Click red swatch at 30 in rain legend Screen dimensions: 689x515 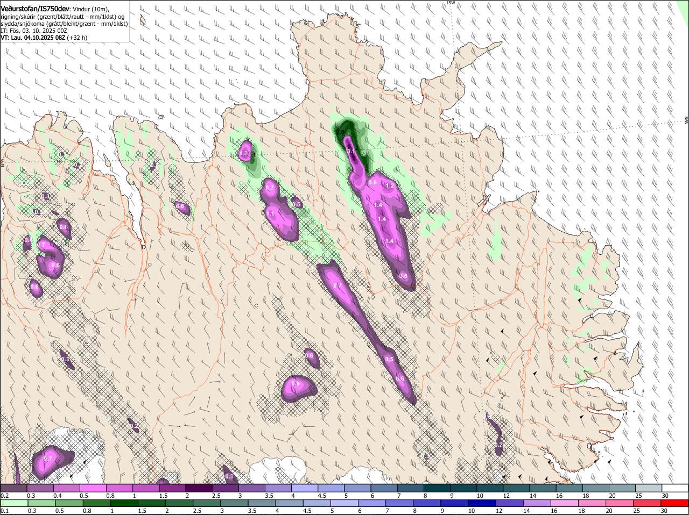[x=675, y=503]
